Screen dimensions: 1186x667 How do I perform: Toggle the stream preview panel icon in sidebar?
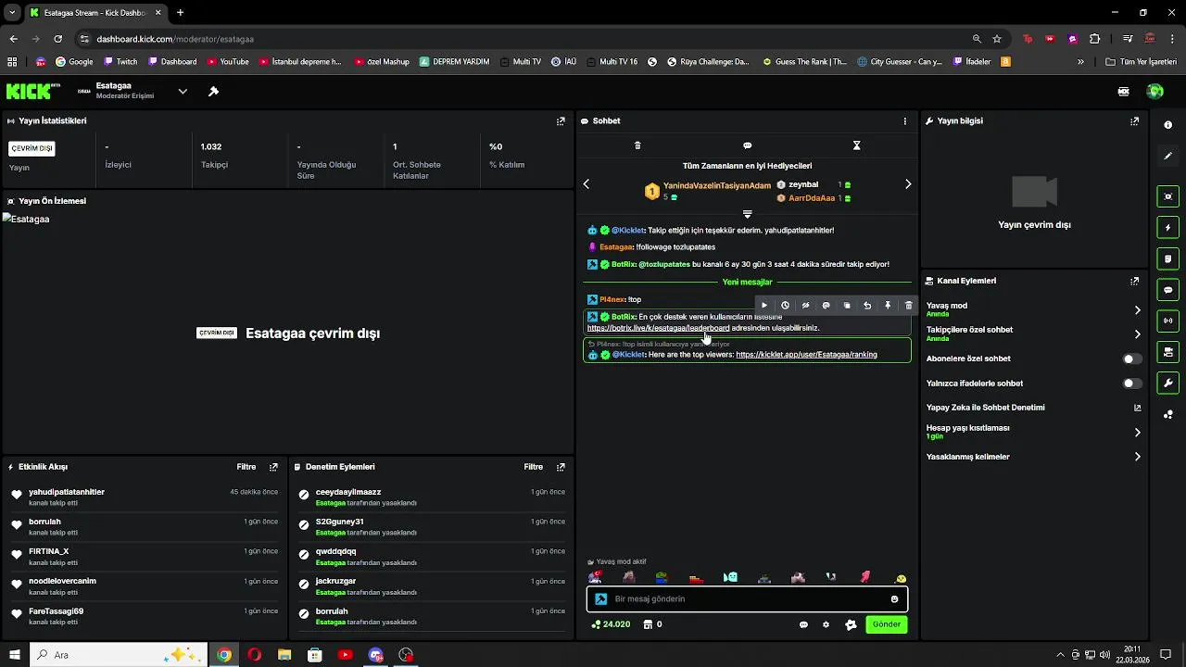click(x=1167, y=196)
